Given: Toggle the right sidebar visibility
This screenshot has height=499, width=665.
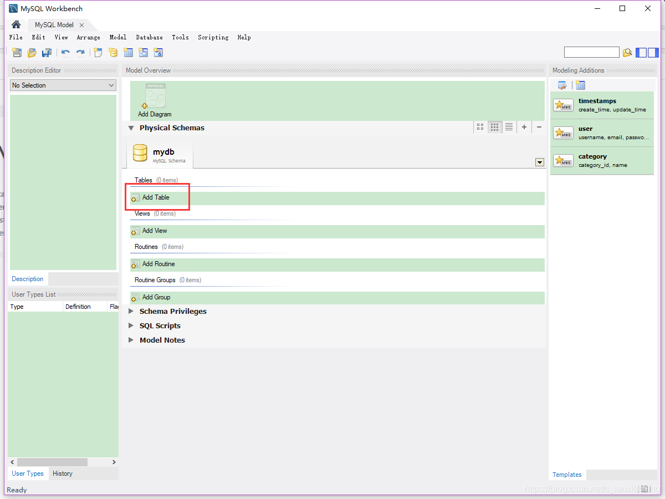Looking at the screenshot, I should (653, 53).
